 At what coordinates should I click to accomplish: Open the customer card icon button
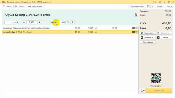tap(143, 91)
